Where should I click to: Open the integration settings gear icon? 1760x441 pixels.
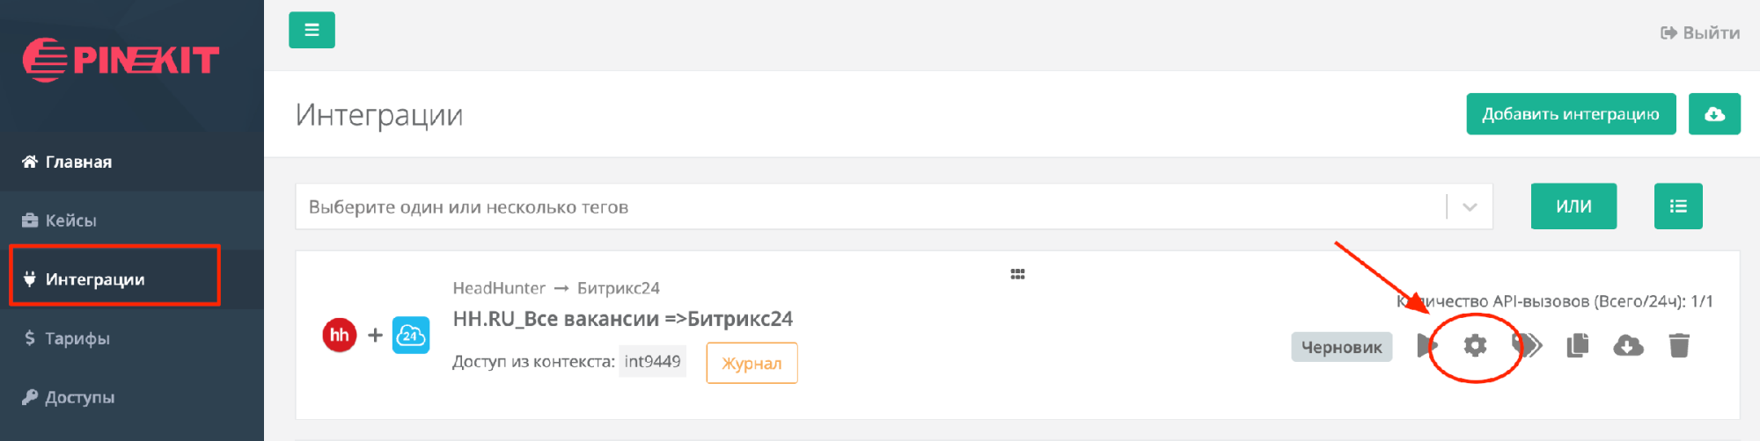(1475, 346)
